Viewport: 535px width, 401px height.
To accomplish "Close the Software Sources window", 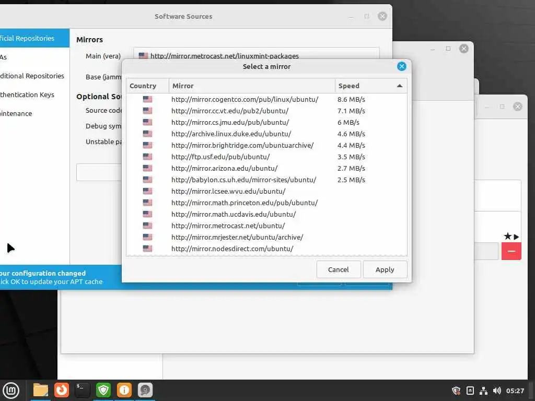I will [x=382, y=16].
